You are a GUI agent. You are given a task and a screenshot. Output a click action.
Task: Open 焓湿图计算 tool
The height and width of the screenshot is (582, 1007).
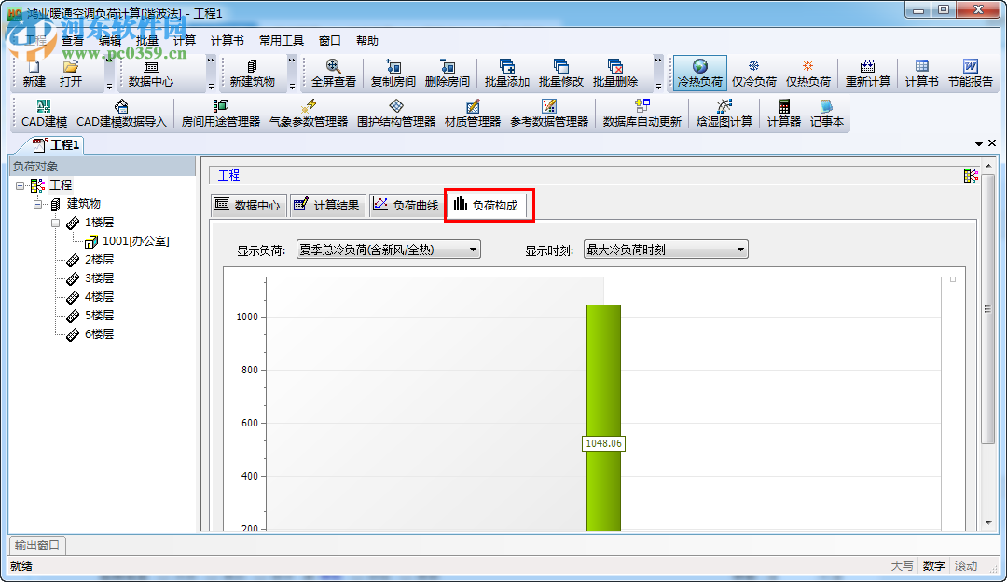pyautogui.click(x=724, y=113)
